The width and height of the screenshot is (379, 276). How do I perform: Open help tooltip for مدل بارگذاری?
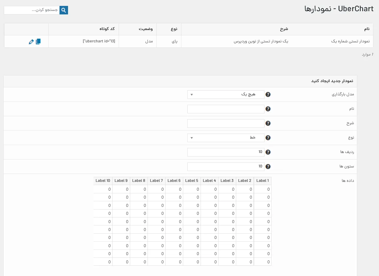click(x=268, y=94)
